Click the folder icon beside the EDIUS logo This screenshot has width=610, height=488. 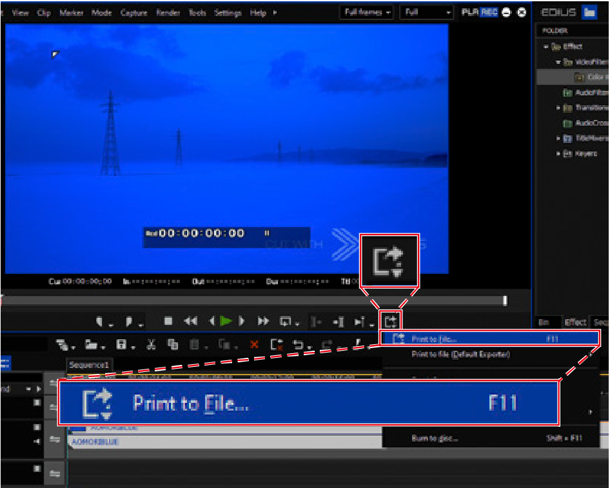pyautogui.click(x=589, y=12)
